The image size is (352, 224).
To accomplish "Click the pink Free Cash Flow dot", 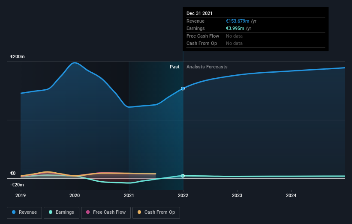I will coord(88,212).
